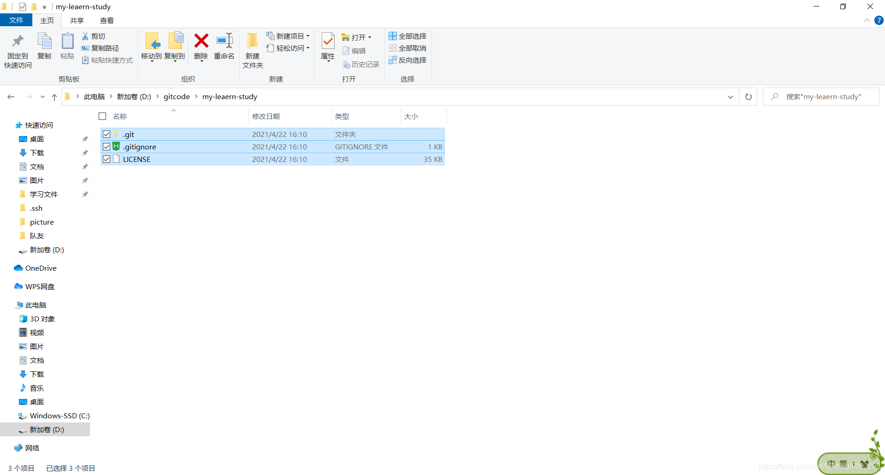Switch to the Share (共享) tab
This screenshot has height=475, width=885.
[x=77, y=20]
